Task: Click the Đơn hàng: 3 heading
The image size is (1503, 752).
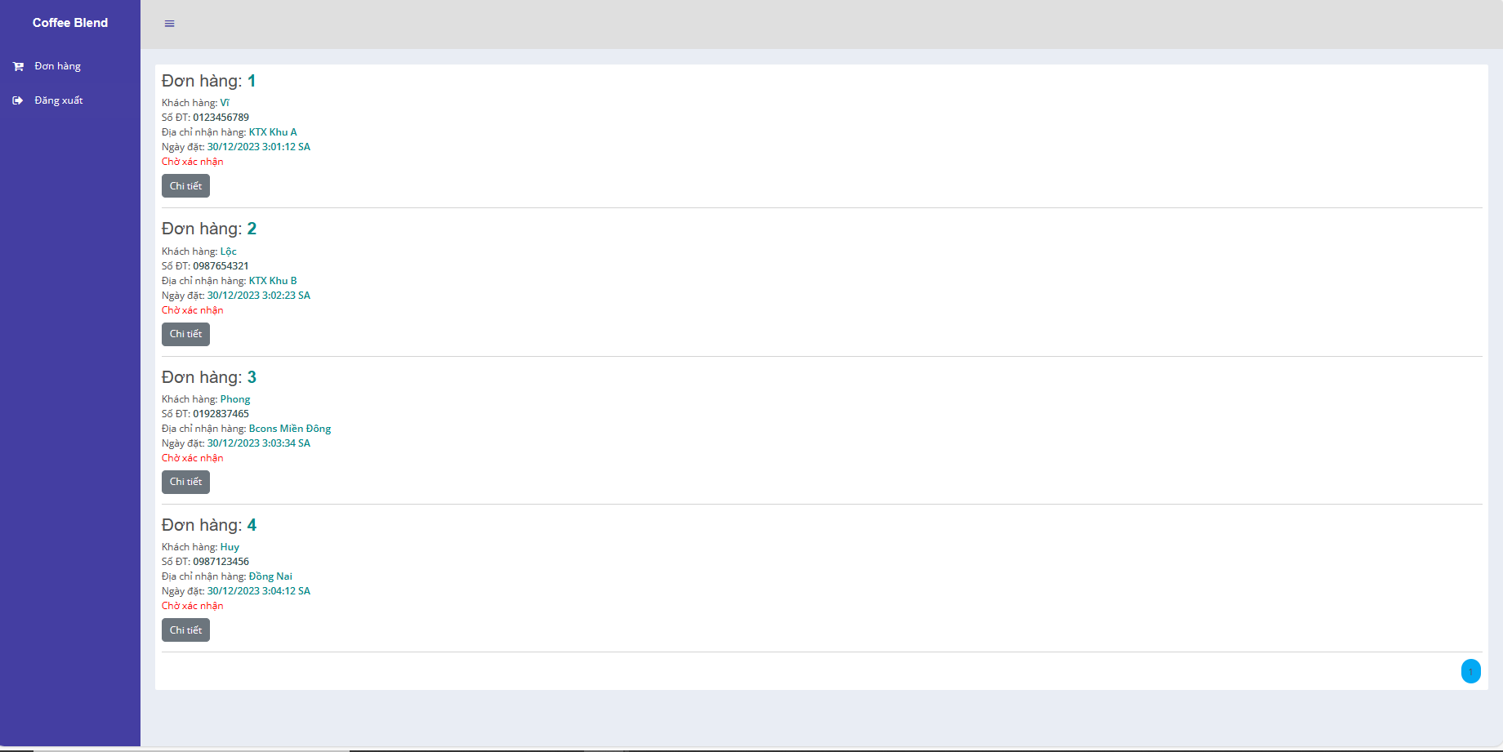Action: [209, 377]
